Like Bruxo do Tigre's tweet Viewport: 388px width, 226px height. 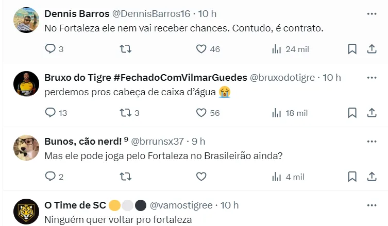(201, 113)
